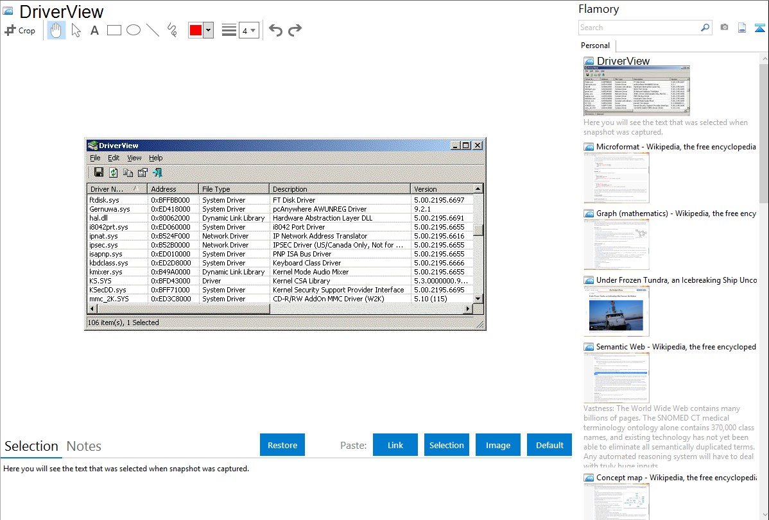This screenshot has height=520, width=769.
Task: Select the ipsec.sys driver row
Action: point(280,245)
